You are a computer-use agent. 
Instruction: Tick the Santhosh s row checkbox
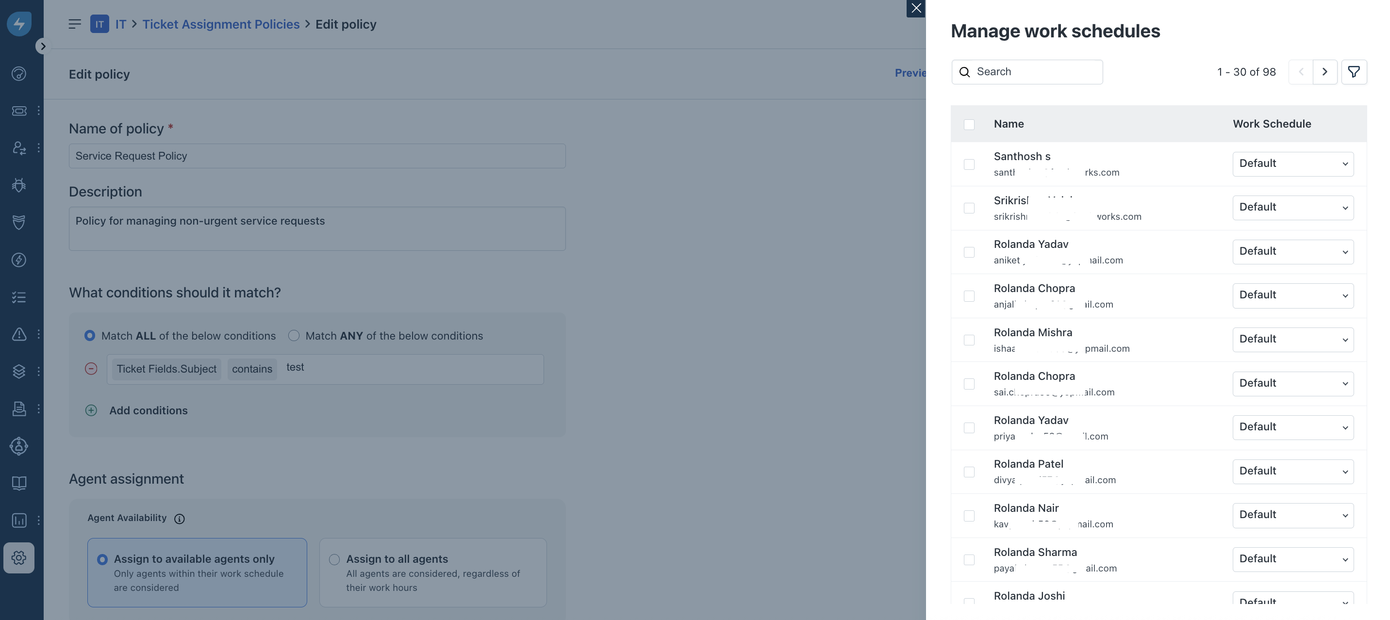[969, 164]
